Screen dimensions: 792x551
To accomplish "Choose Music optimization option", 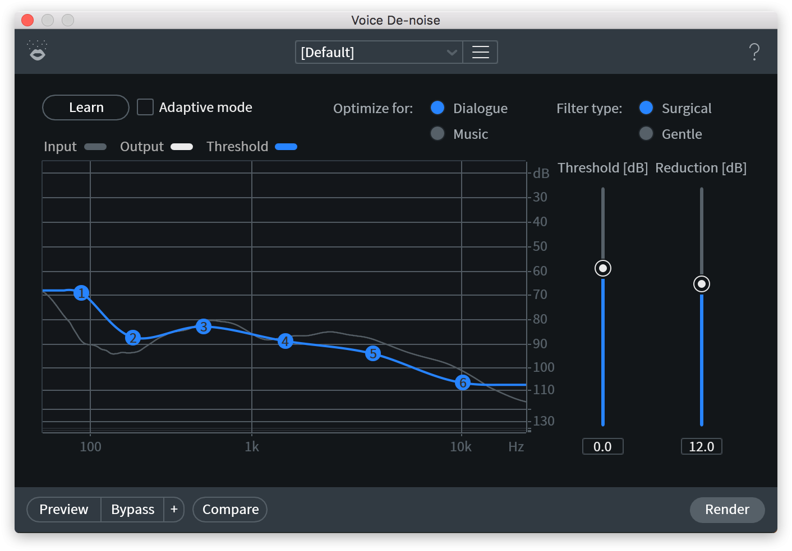I will coord(438,134).
